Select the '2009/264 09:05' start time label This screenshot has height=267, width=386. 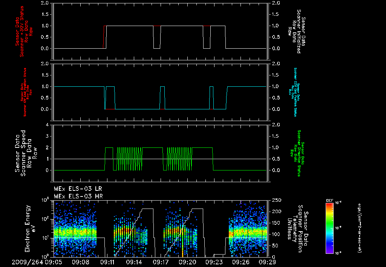37,262
